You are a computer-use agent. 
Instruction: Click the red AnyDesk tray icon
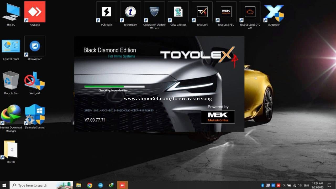(x=279, y=185)
